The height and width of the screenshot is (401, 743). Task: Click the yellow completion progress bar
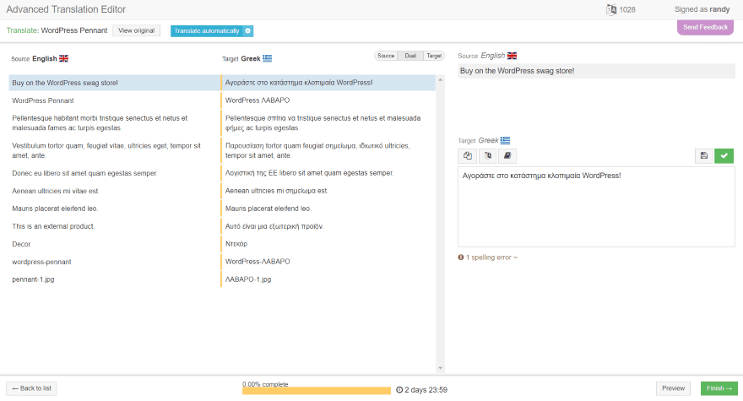[316, 391]
